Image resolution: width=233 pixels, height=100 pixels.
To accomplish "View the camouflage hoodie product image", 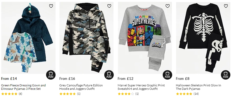I will (86, 38).
